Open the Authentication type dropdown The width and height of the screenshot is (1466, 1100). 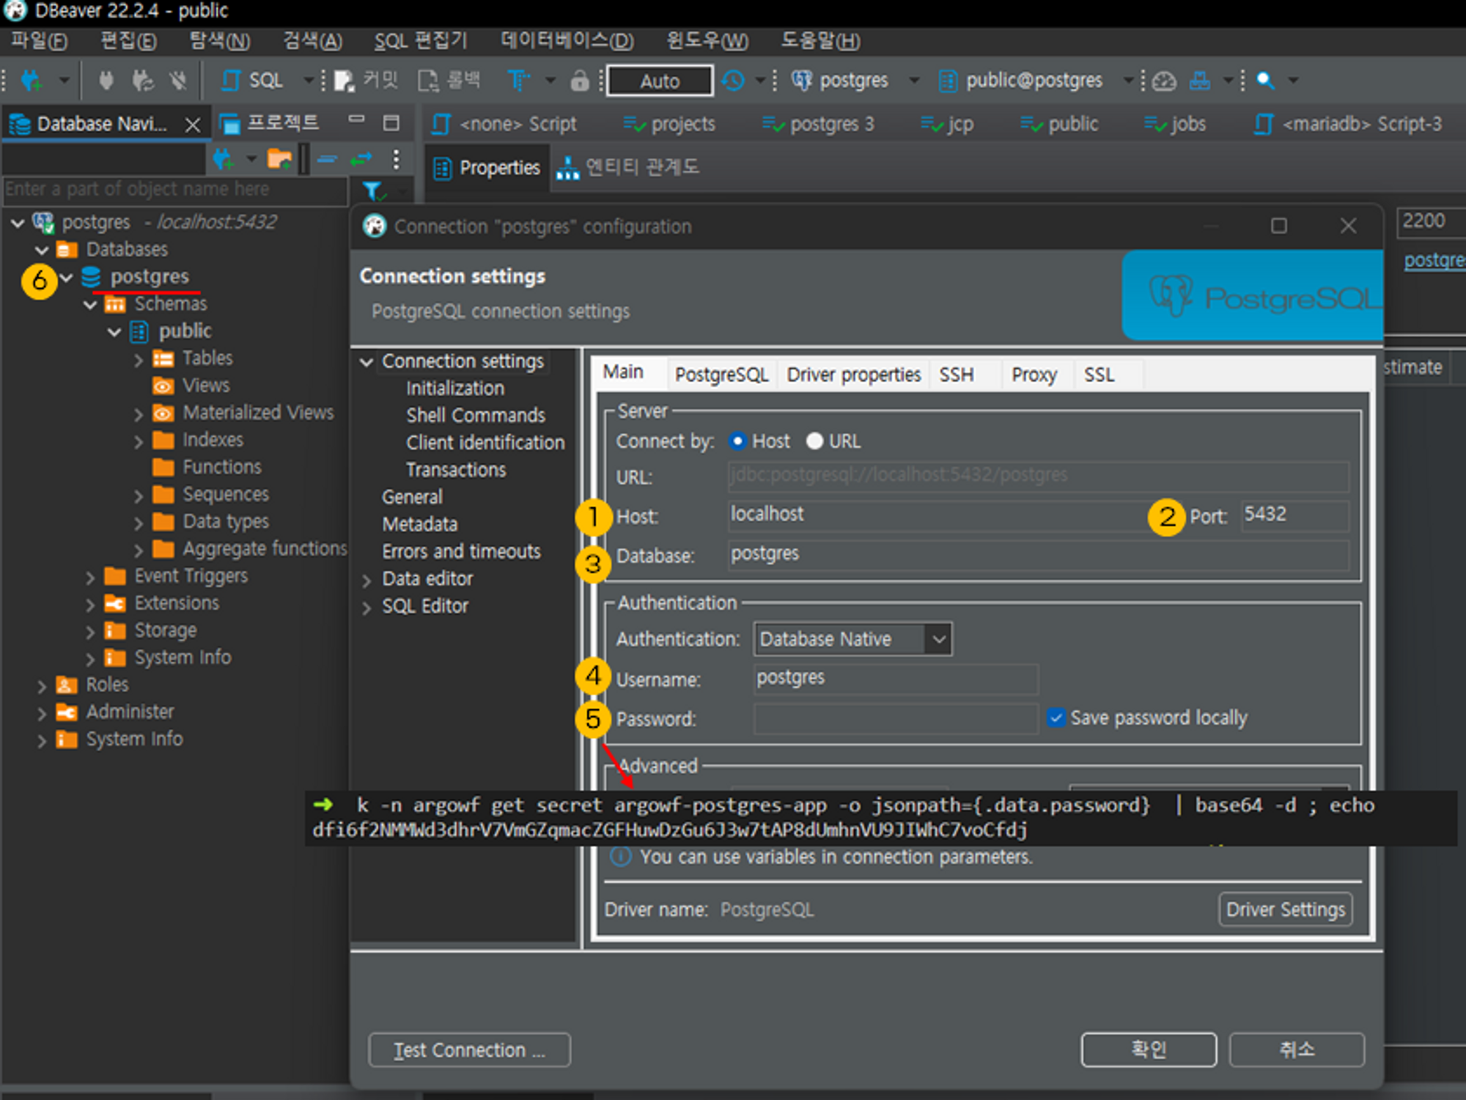coord(938,639)
